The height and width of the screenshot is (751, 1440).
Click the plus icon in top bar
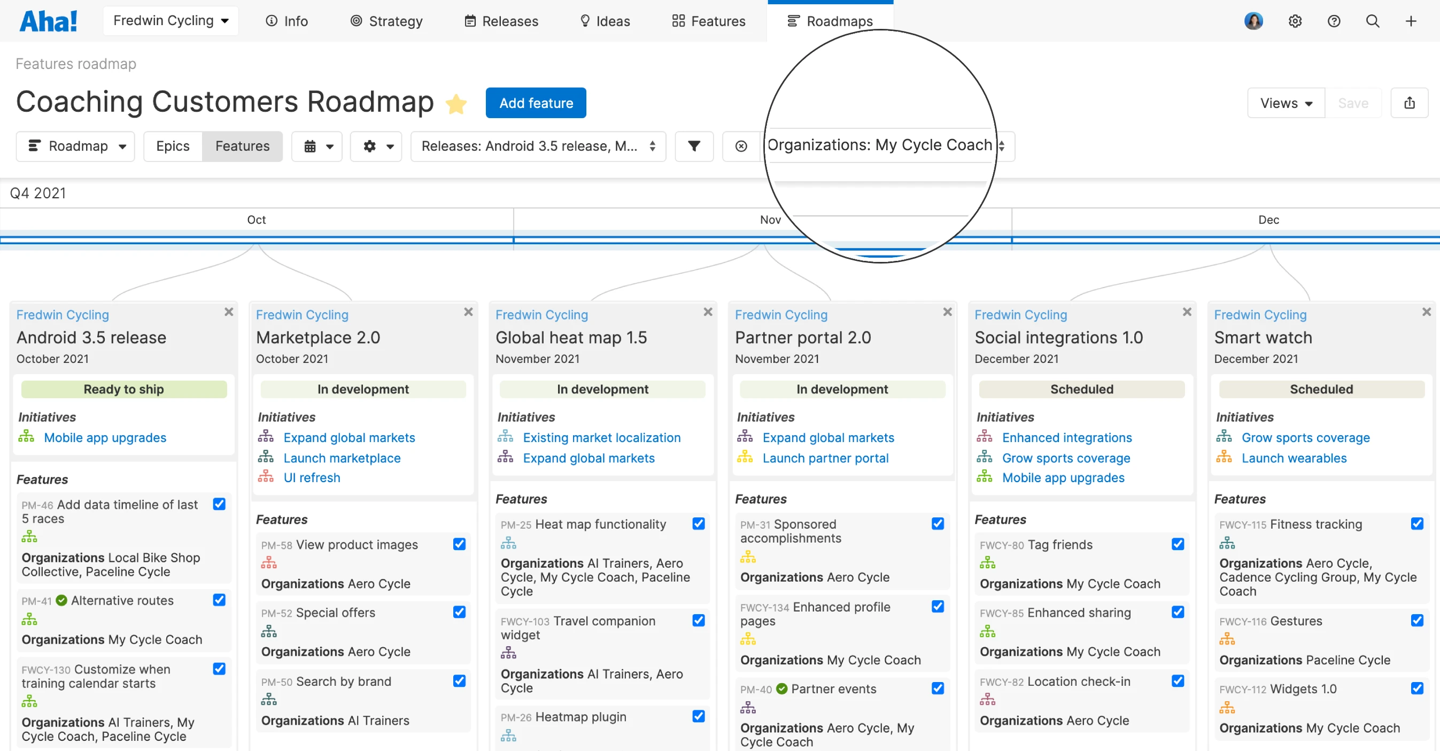[x=1411, y=21]
